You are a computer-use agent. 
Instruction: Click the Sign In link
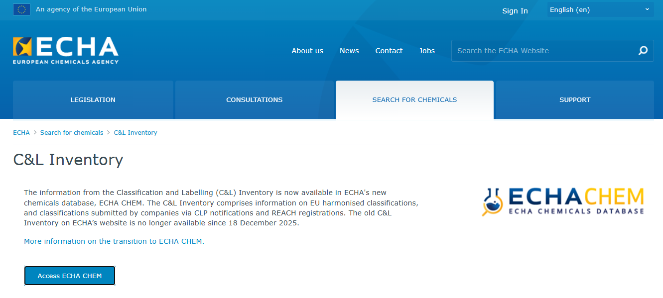[x=515, y=11]
